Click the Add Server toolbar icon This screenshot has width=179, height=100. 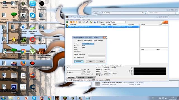tap(71, 22)
